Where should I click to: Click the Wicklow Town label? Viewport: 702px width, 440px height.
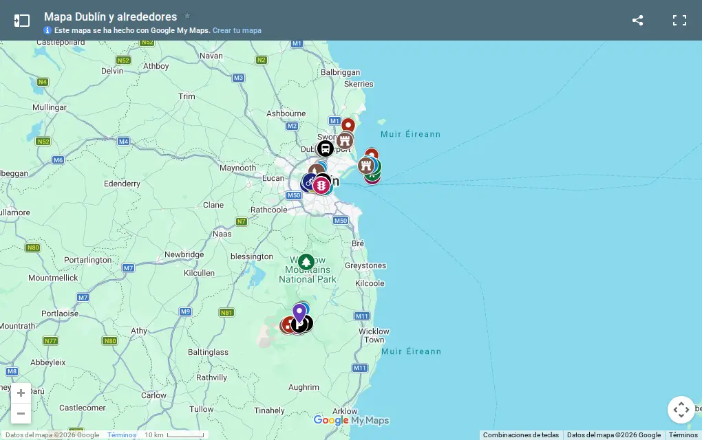pos(374,335)
